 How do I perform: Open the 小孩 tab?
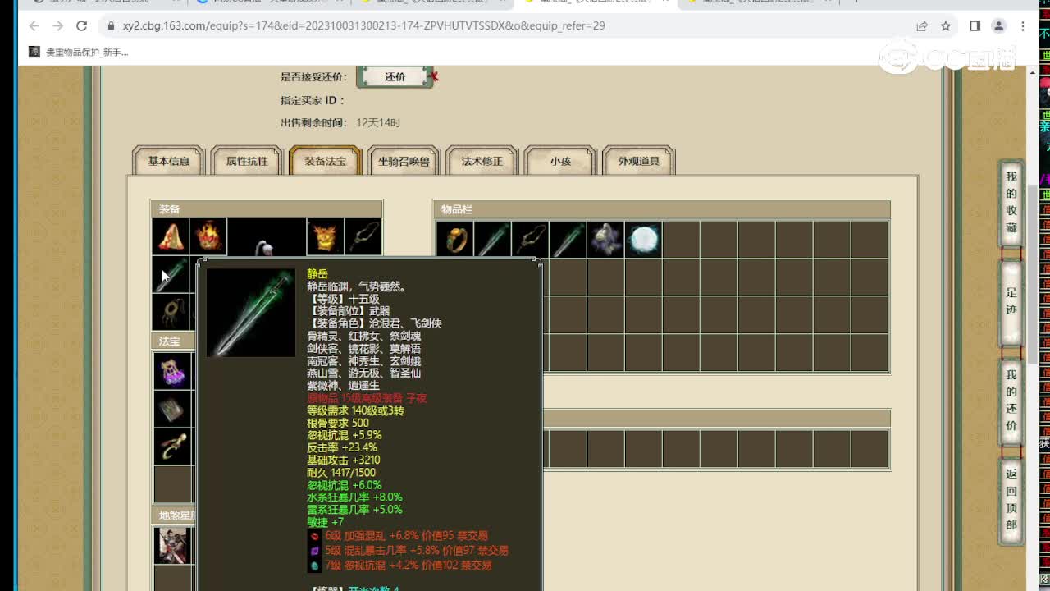point(560,161)
